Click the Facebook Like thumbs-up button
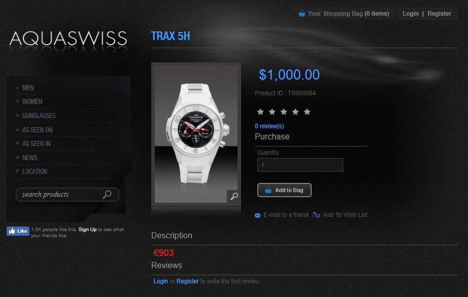The height and width of the screenshot is (297, 468). coord(18,231)
